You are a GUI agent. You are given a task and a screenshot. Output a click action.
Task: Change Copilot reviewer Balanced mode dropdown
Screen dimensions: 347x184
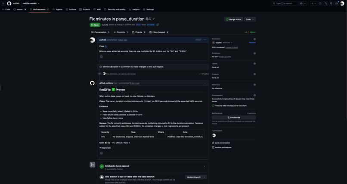[x=227, y=43]
